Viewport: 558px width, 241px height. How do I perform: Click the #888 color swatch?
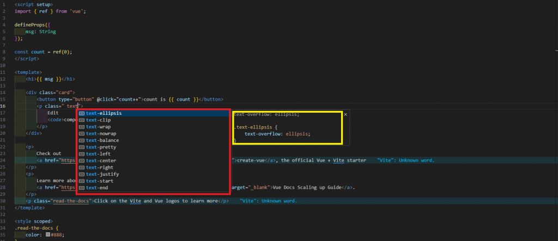click(48, 234)
